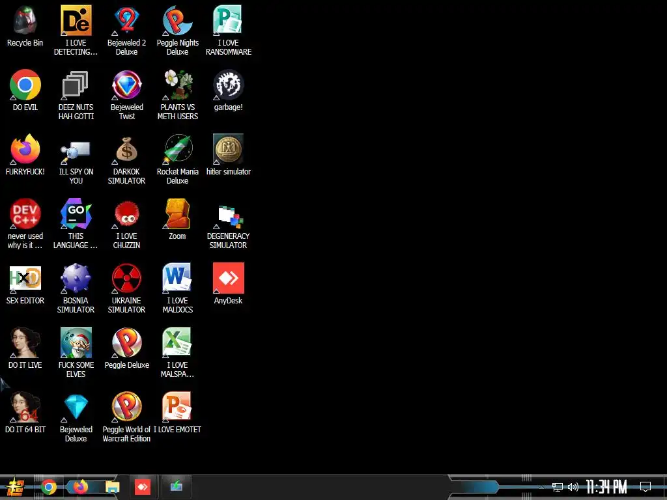Launch Rocket Mania Deluxe shortcut
Screen dimensions: 667x500
(177, 160)
